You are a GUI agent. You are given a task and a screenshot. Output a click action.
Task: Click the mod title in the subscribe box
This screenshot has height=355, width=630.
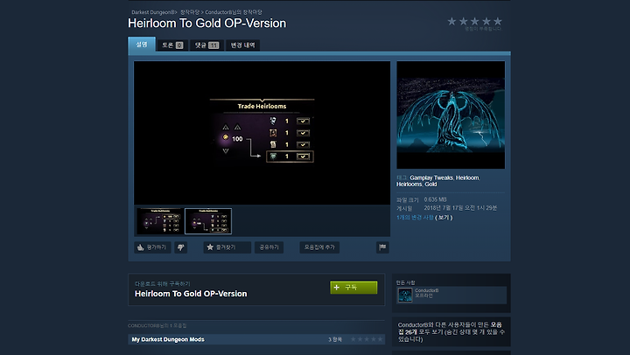[191, 294]
